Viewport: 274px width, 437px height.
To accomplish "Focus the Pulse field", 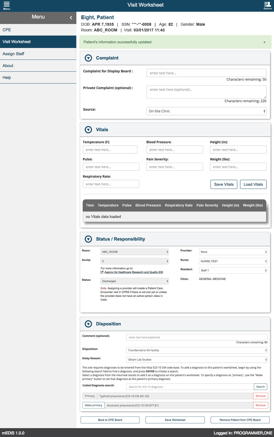I will tap(111, 167).
